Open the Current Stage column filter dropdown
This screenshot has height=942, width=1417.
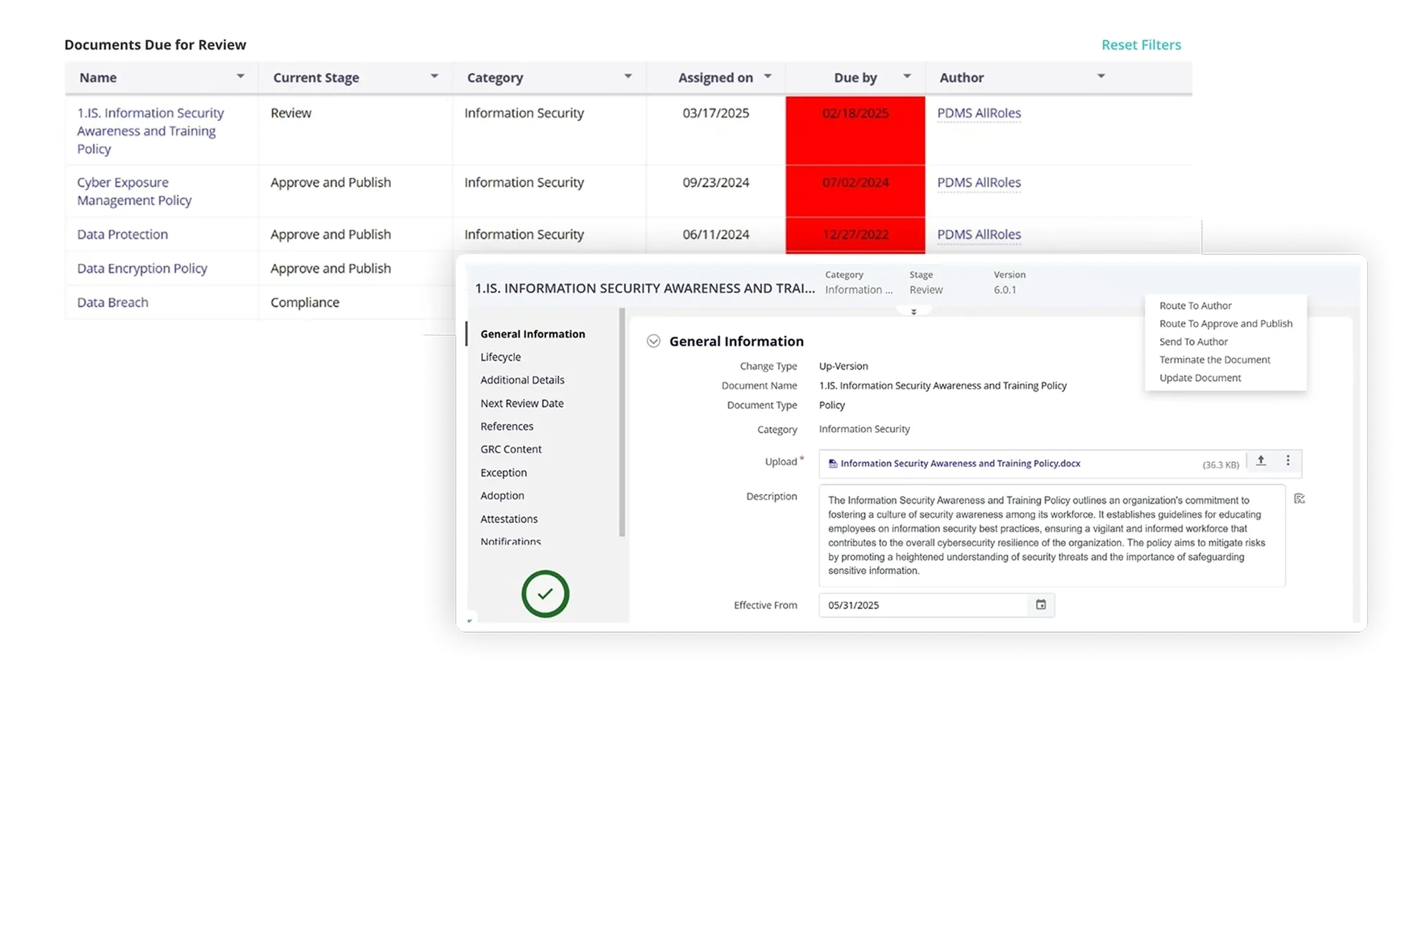pyautogui.click(x=434, y=76)
